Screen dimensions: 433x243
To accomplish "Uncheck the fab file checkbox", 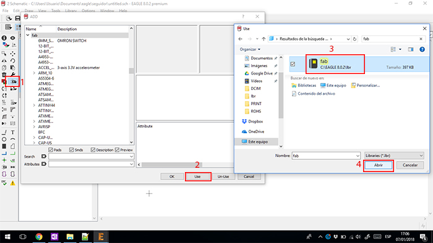I will click(293, 64).
